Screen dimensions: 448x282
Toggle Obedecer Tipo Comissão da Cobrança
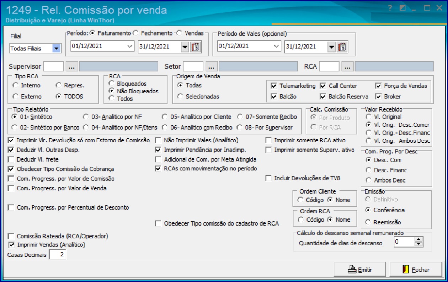(x=61, y=169)
